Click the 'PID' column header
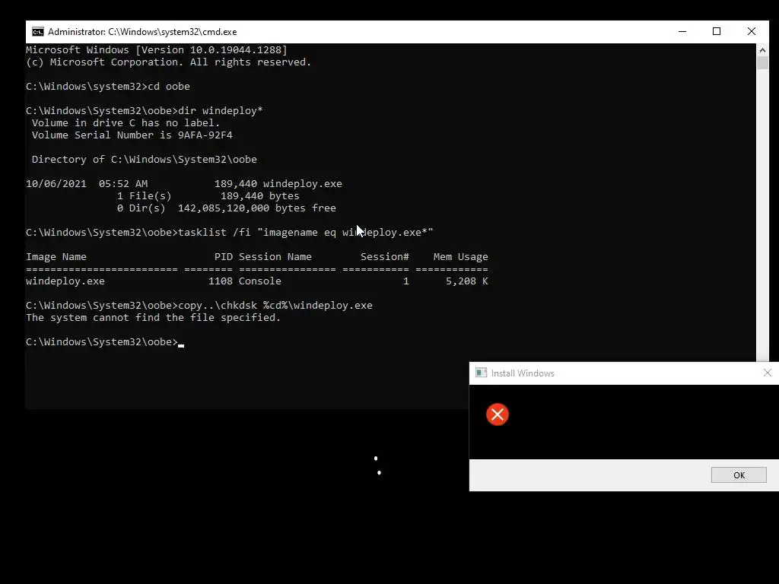779x584 pixels. (x=224, y=257)
